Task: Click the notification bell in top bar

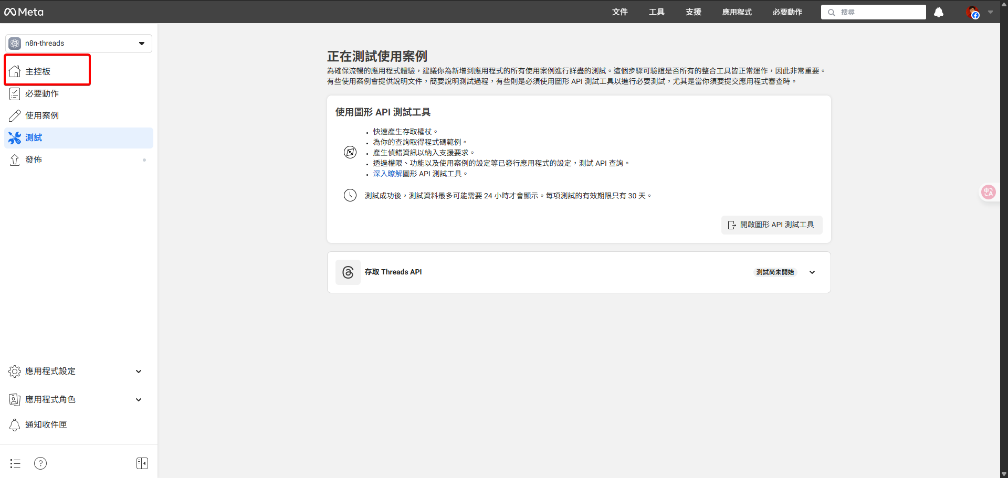Action: (x=938, y=12)
